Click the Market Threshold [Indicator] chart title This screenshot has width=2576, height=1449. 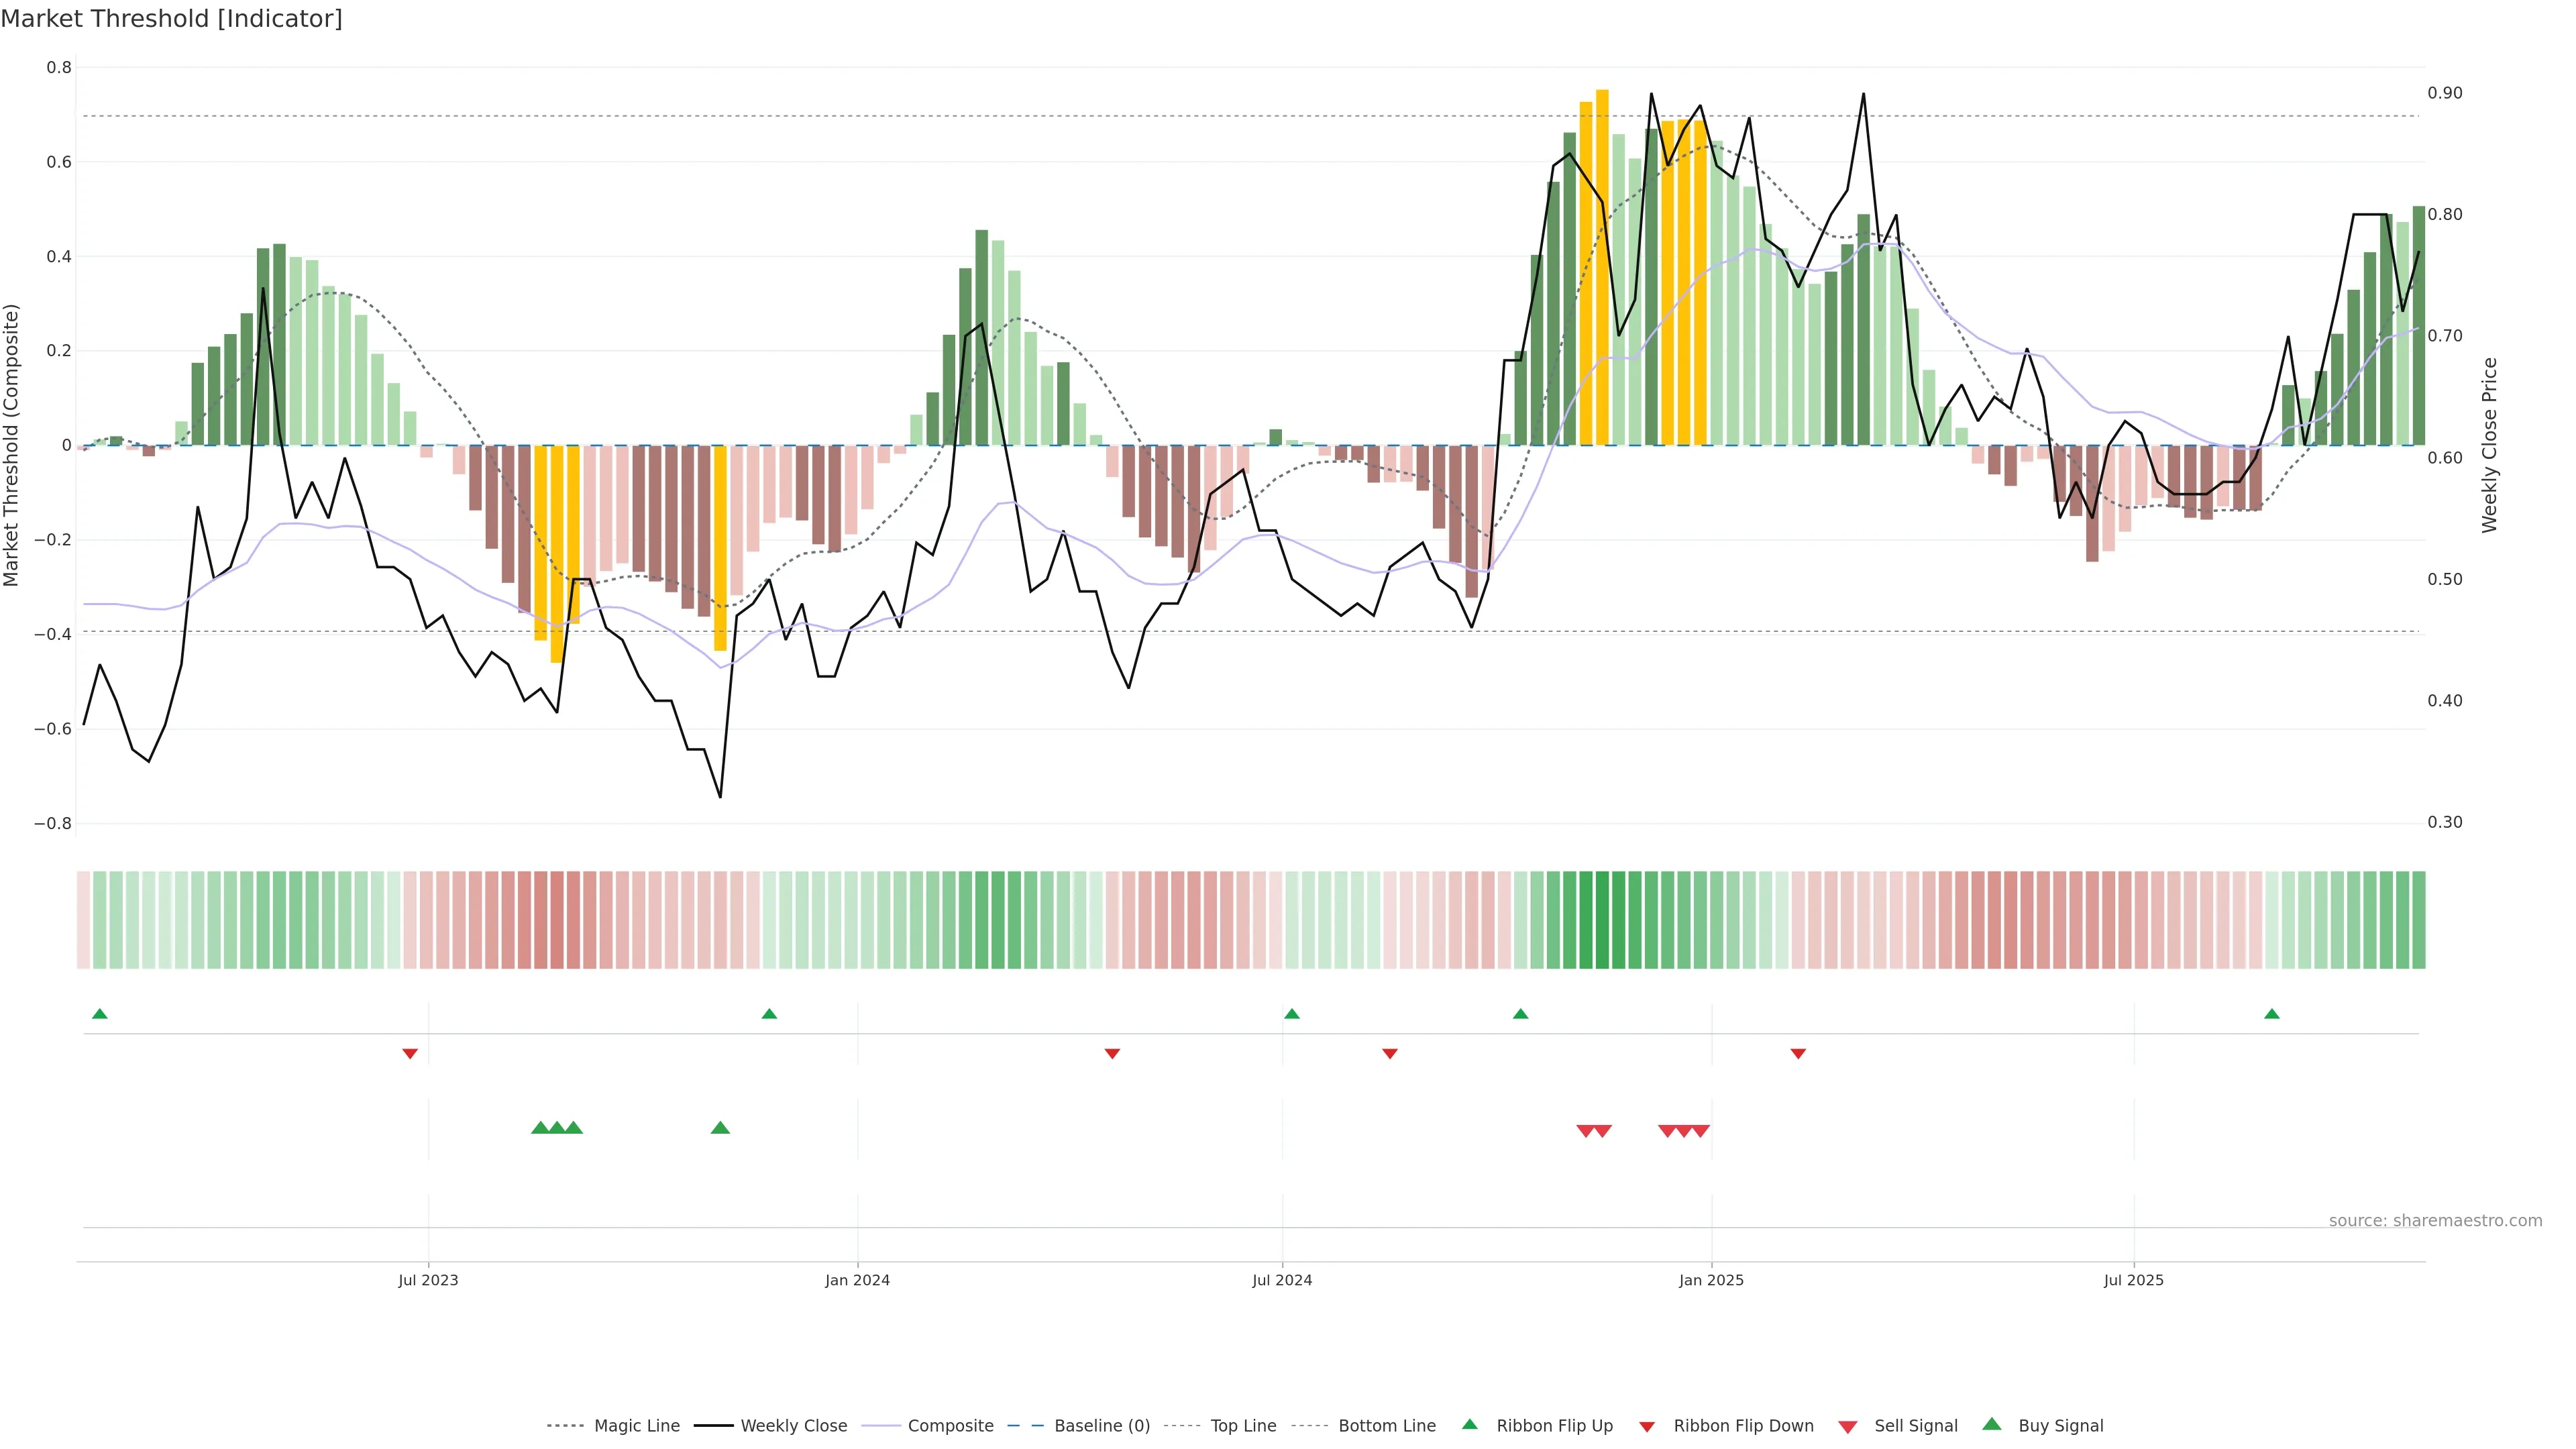171,19
